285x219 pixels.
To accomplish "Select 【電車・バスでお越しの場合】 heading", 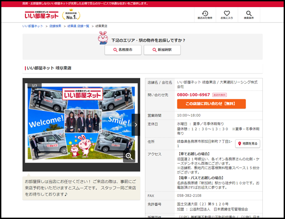I will click(201, 178).
